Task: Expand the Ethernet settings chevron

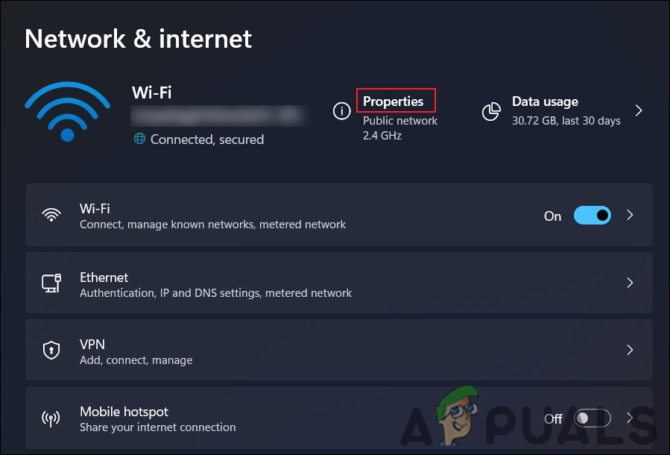Action: click(630, 283)
